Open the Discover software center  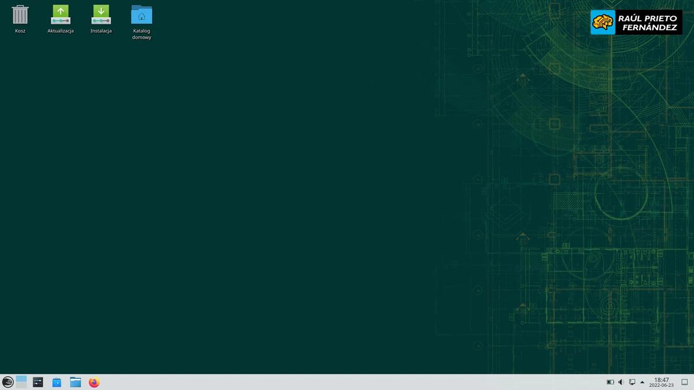(56, 382)
